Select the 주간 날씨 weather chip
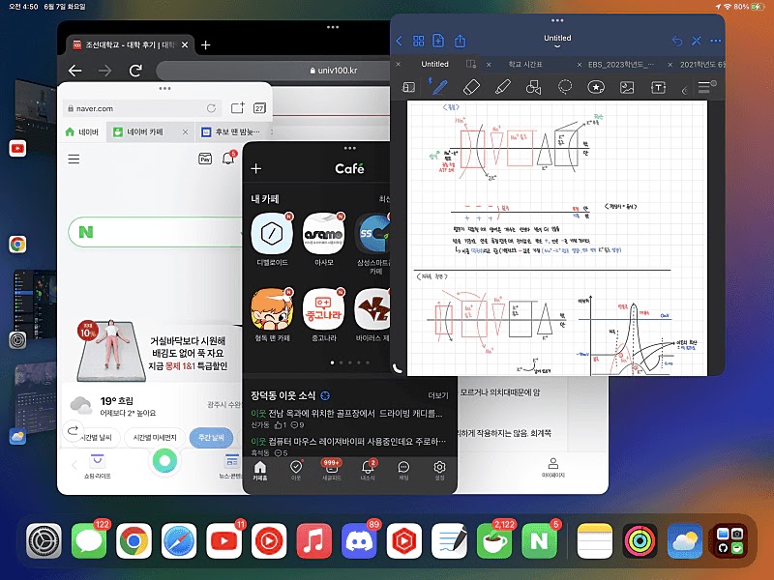Image resolution: width=774 pixels, height=580 pixels. click(211, 438)
